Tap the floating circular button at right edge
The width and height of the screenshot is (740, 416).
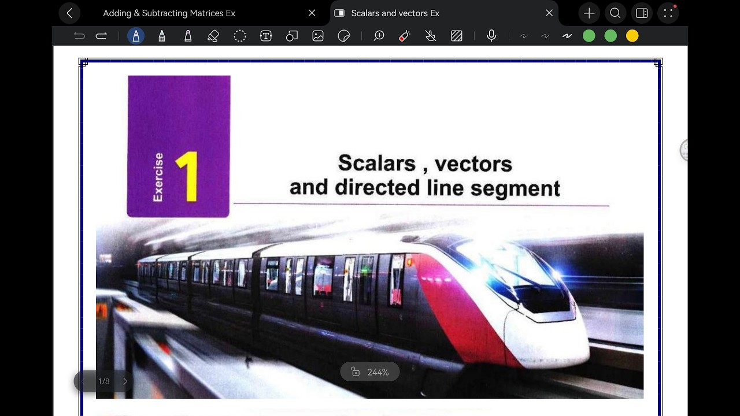pyautogui.click(x=684, y=150)
